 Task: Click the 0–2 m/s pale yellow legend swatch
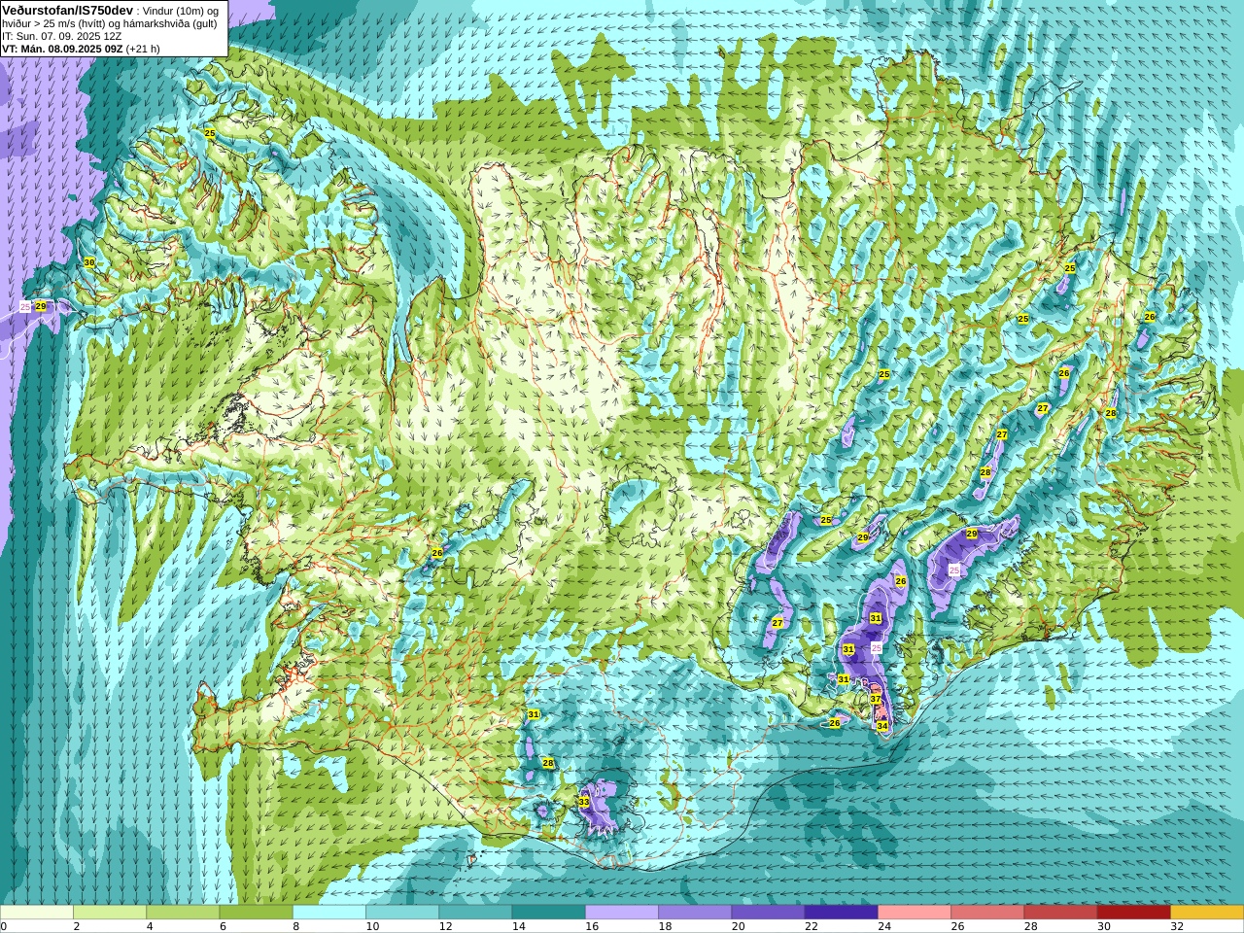point(36,913)
